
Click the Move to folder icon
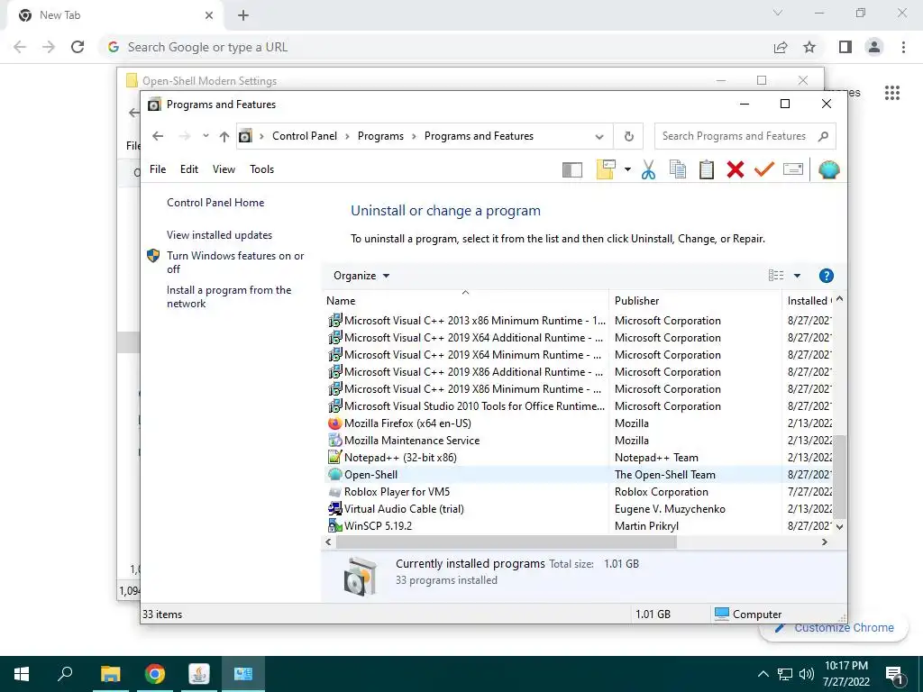pyautogui.click(x=606, y=170)
